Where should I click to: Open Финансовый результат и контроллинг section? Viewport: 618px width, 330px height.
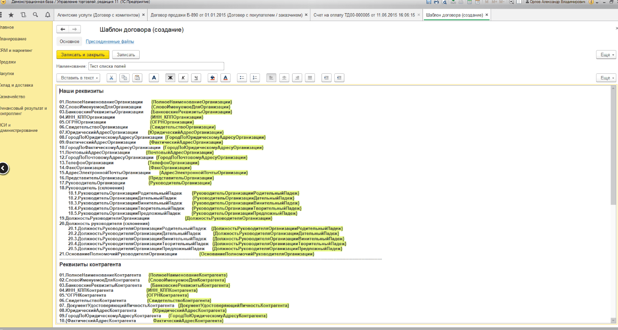[23, 111]
